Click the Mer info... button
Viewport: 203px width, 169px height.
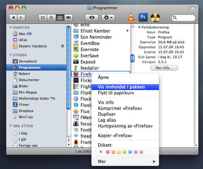(164, 68)
